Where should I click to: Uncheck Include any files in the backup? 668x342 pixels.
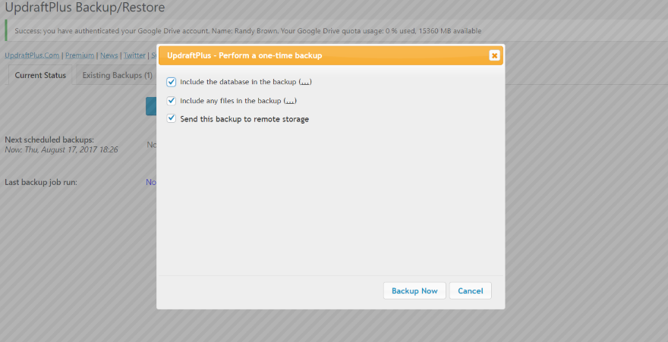pyautogui.click(x=172, y=101)
